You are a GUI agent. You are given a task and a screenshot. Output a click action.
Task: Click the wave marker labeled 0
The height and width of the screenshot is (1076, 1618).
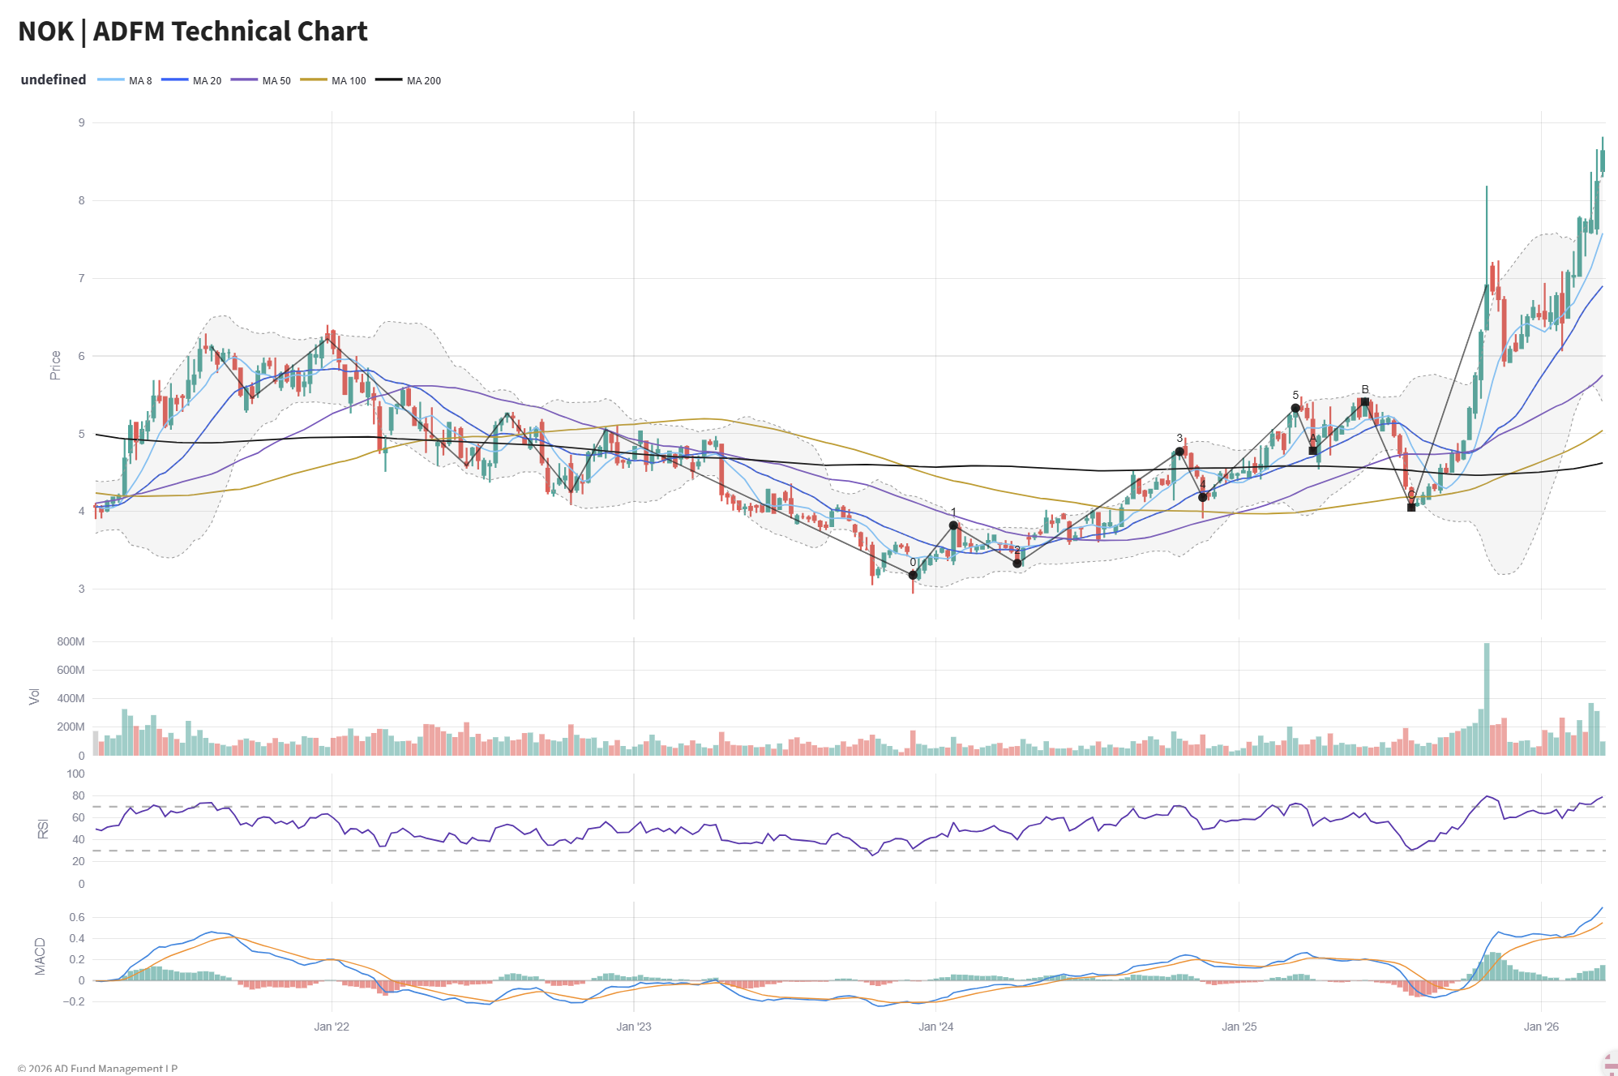tap(913, 575)
